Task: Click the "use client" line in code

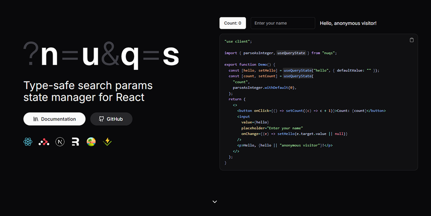Action: click(238, 41)
